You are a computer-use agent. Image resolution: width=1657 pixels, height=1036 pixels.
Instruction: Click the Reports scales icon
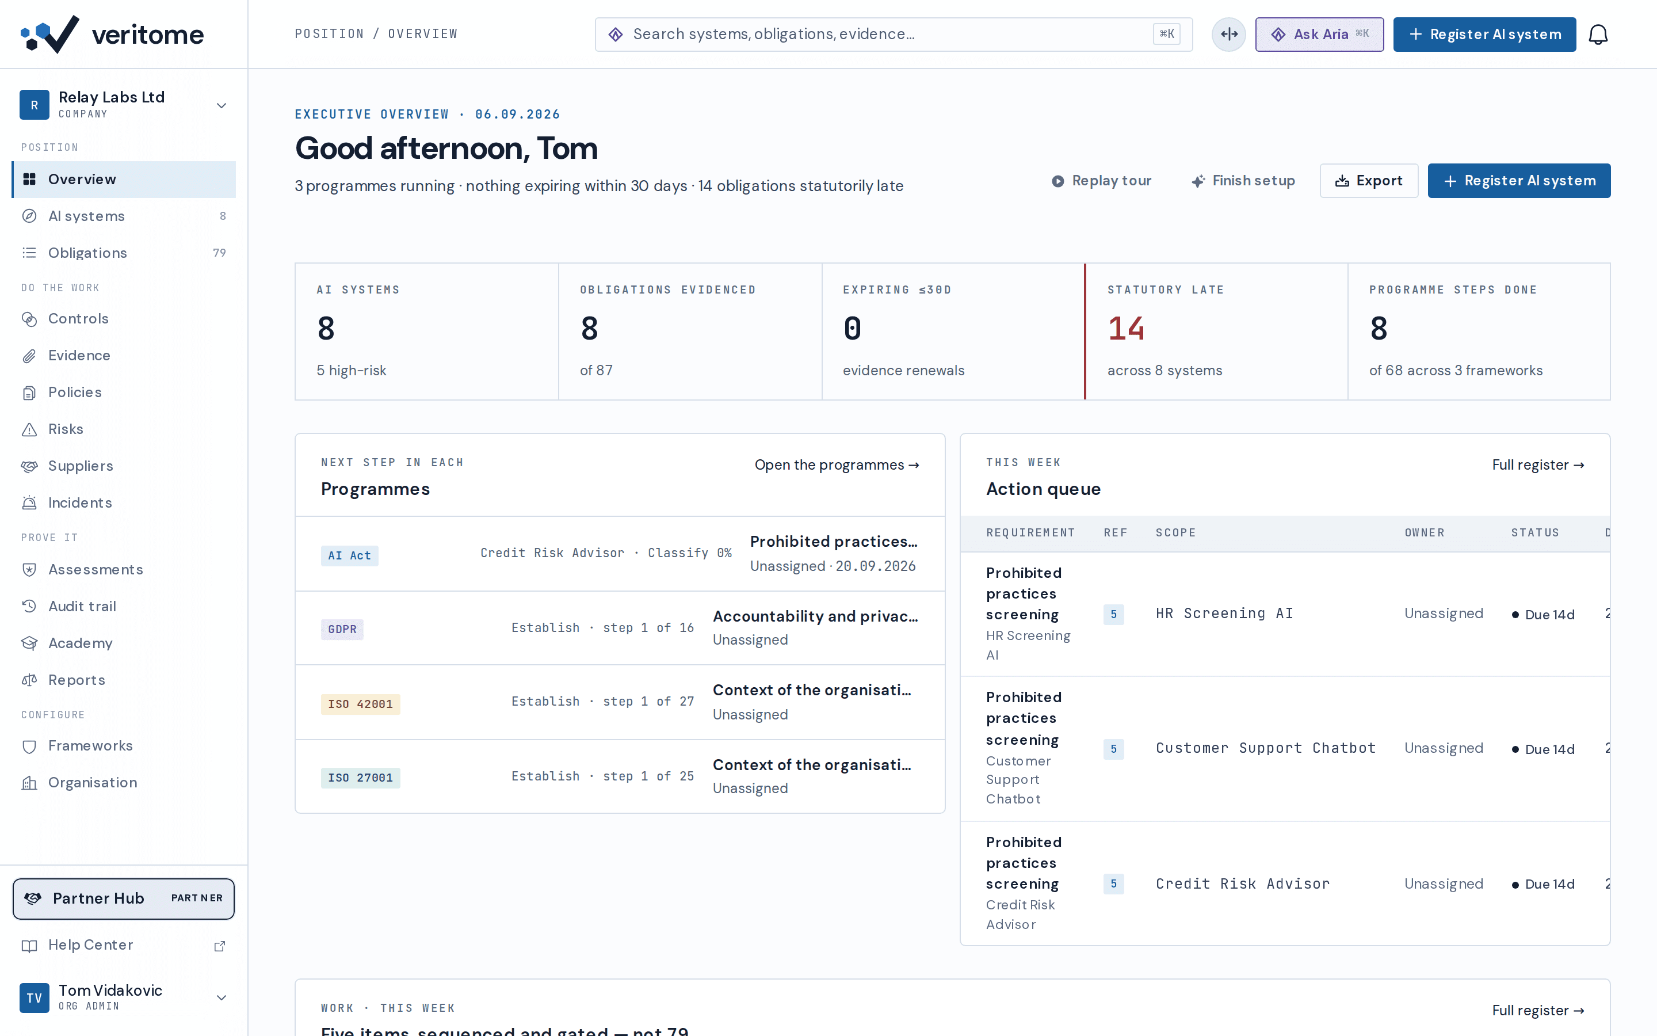coord(29,680)
